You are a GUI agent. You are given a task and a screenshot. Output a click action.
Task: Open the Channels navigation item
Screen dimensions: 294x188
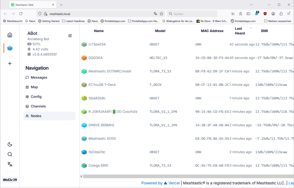(38, 106)
